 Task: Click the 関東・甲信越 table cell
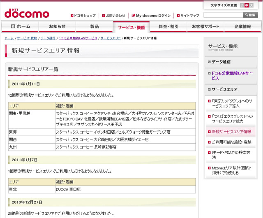click(32, 119)
